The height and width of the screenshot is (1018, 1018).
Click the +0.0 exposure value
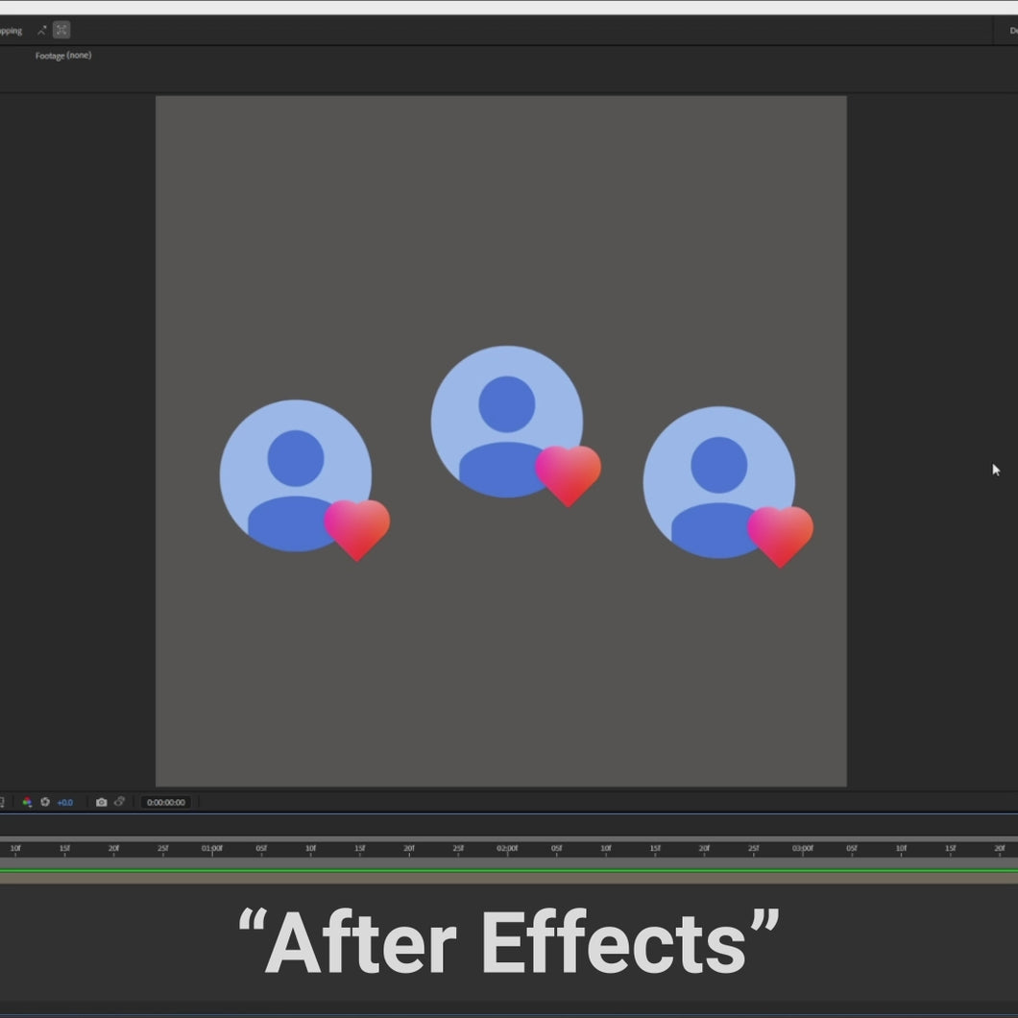pyautogui.click(x=64, y=802)
